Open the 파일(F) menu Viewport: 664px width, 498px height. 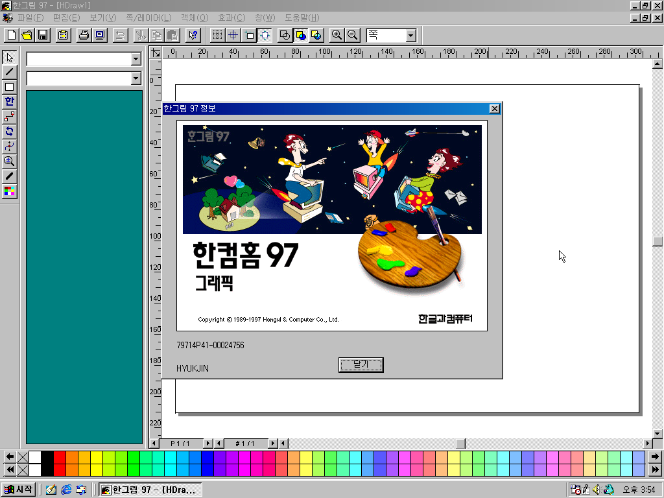click(x=30, y=18)
